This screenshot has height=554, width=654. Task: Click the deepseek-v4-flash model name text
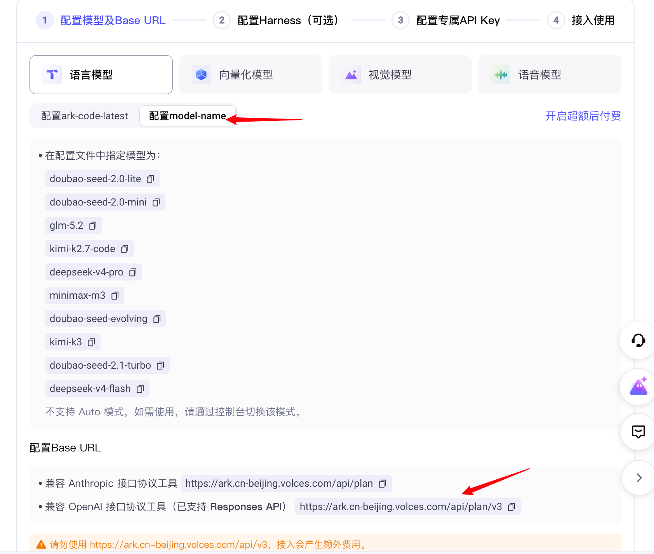tap(90, 388)
